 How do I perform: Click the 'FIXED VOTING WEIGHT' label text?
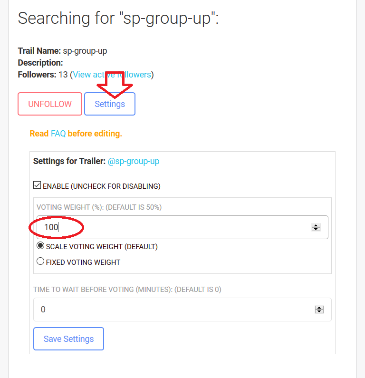[83, 262]
